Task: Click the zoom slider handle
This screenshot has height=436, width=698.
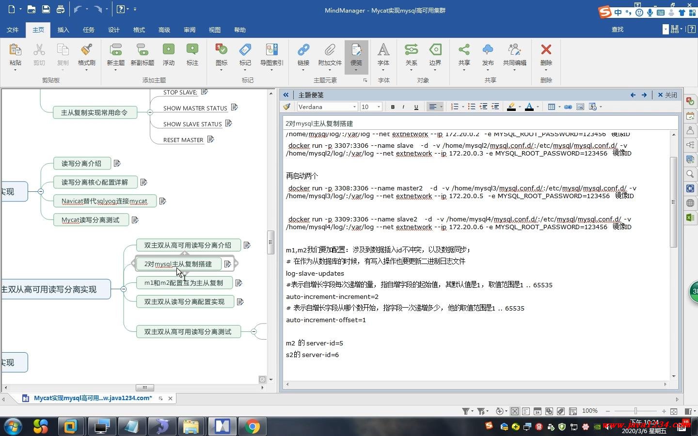Action: pyautogui.click(x=635, y=411)
